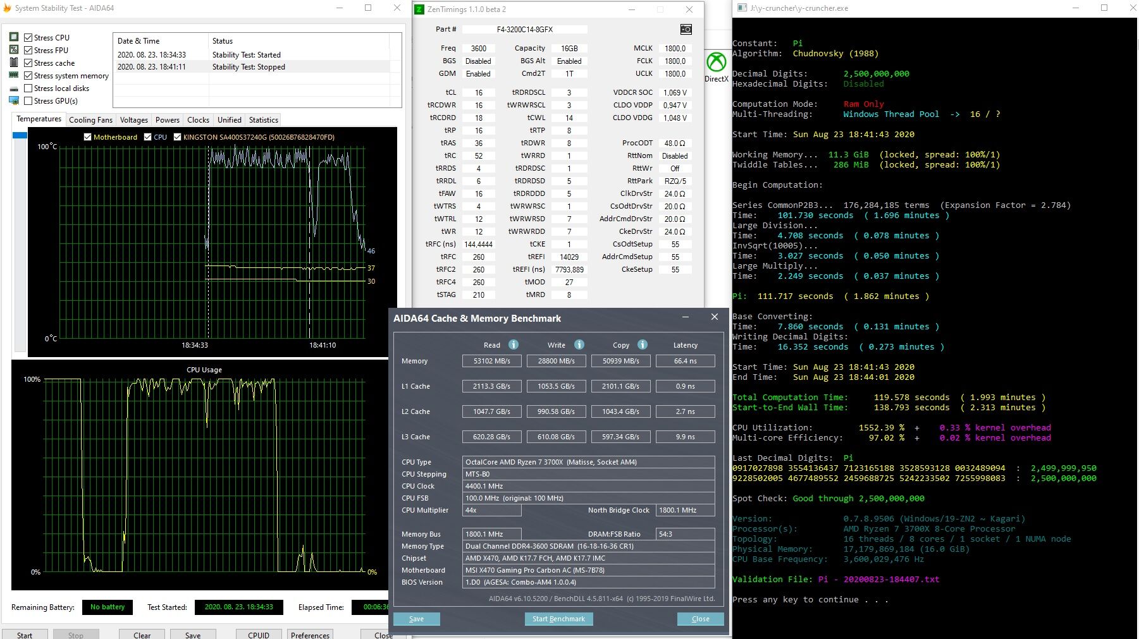Click the info icon next to Read
The height and width of the screenshot is (639, 1139).
[x=514, y=344]
